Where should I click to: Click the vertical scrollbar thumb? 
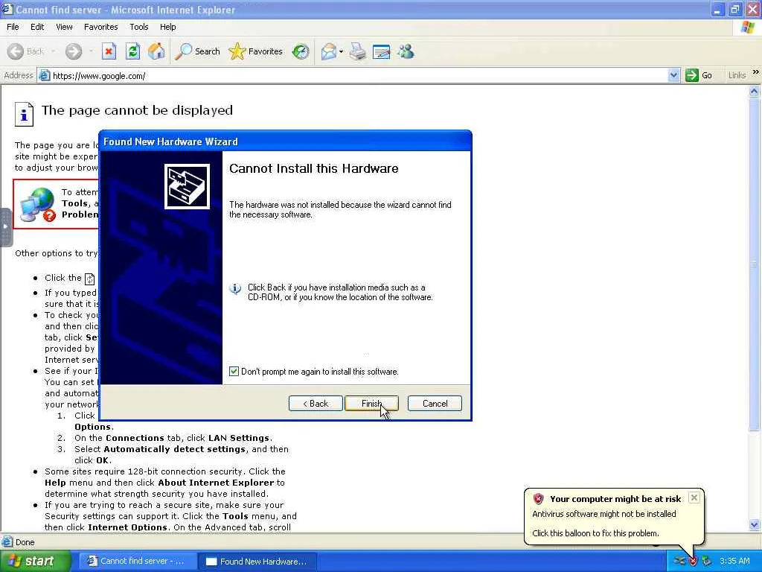click(755, 264)
